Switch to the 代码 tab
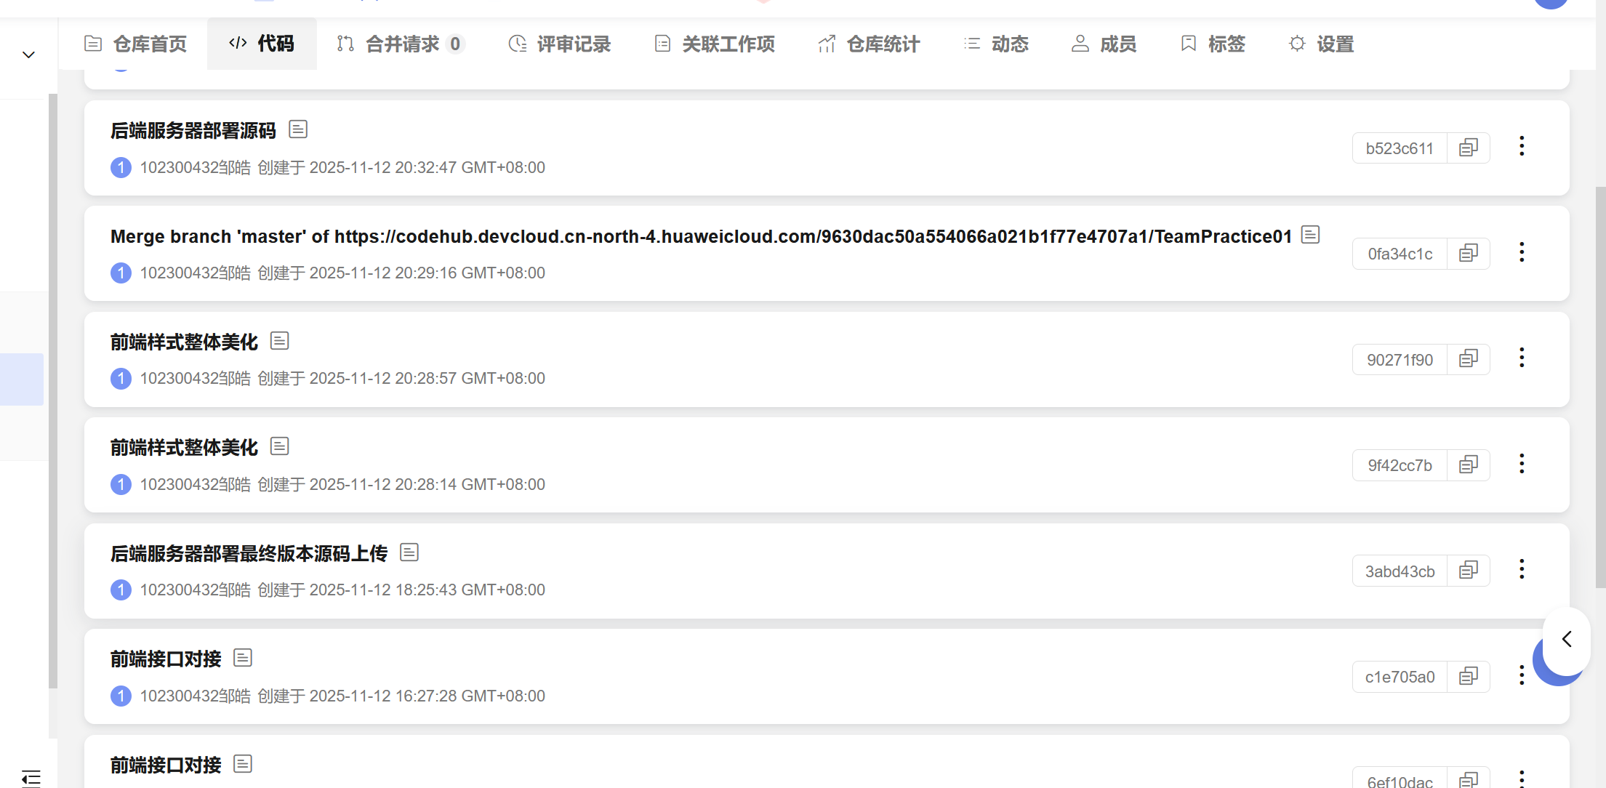1606x788 pixels. (262, 44)
